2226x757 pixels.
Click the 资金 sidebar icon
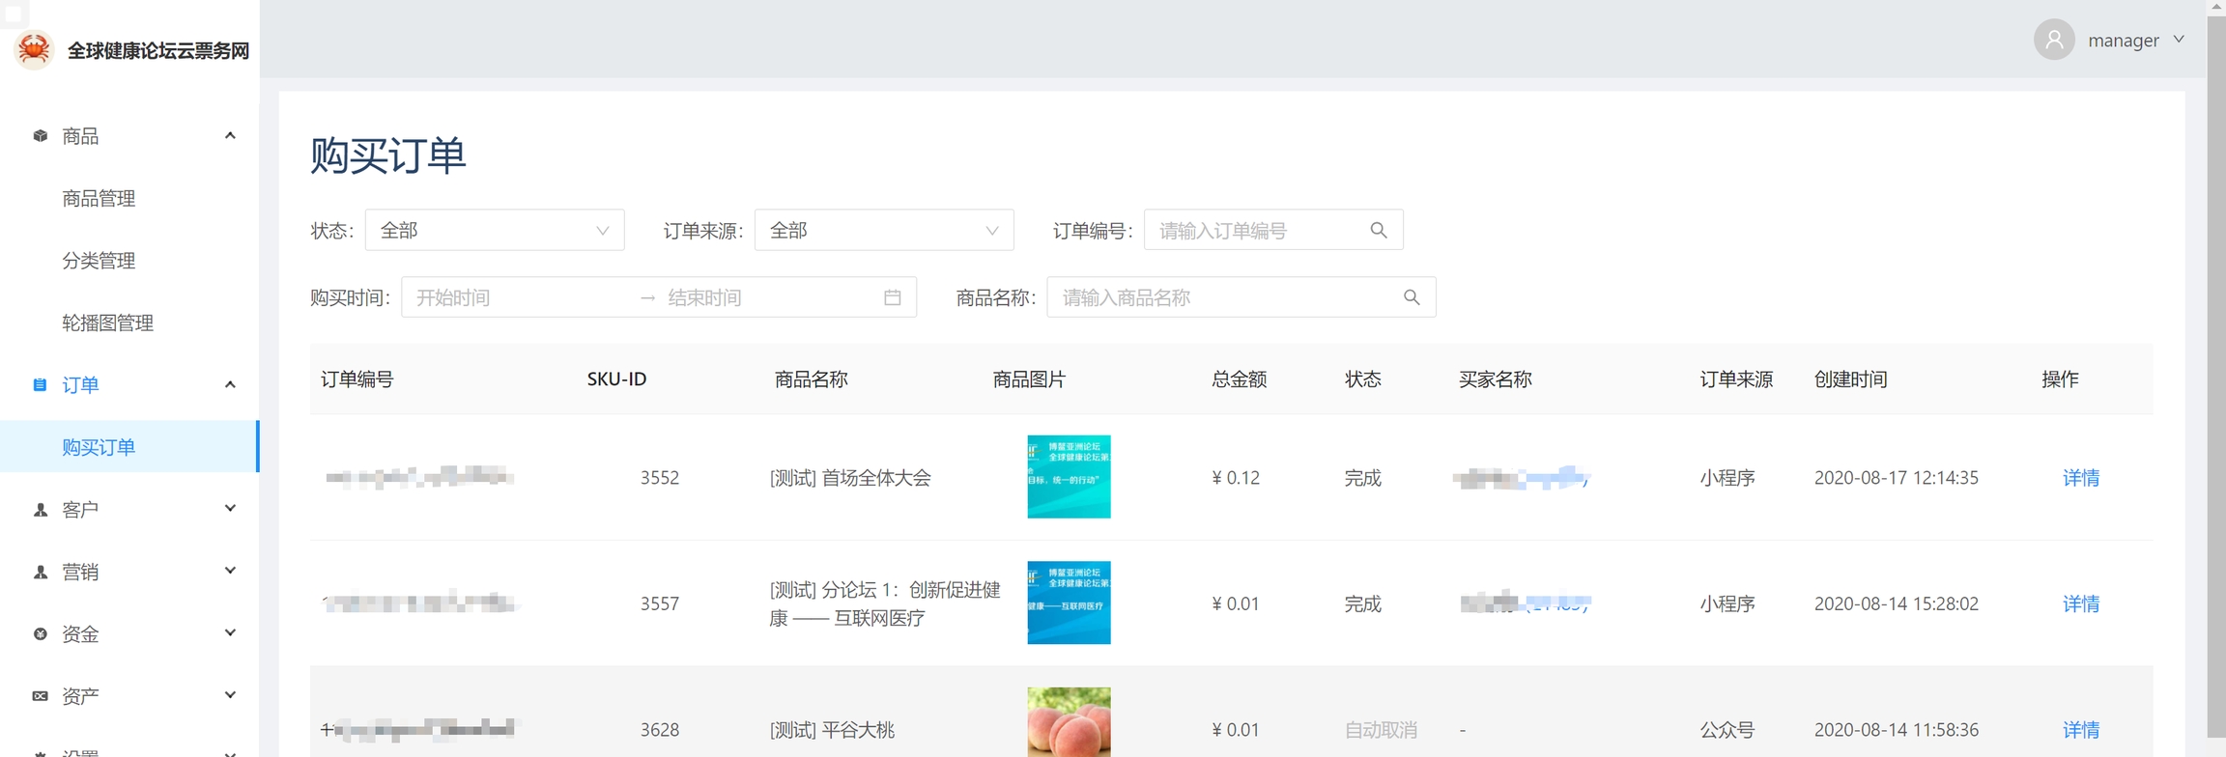41,634
